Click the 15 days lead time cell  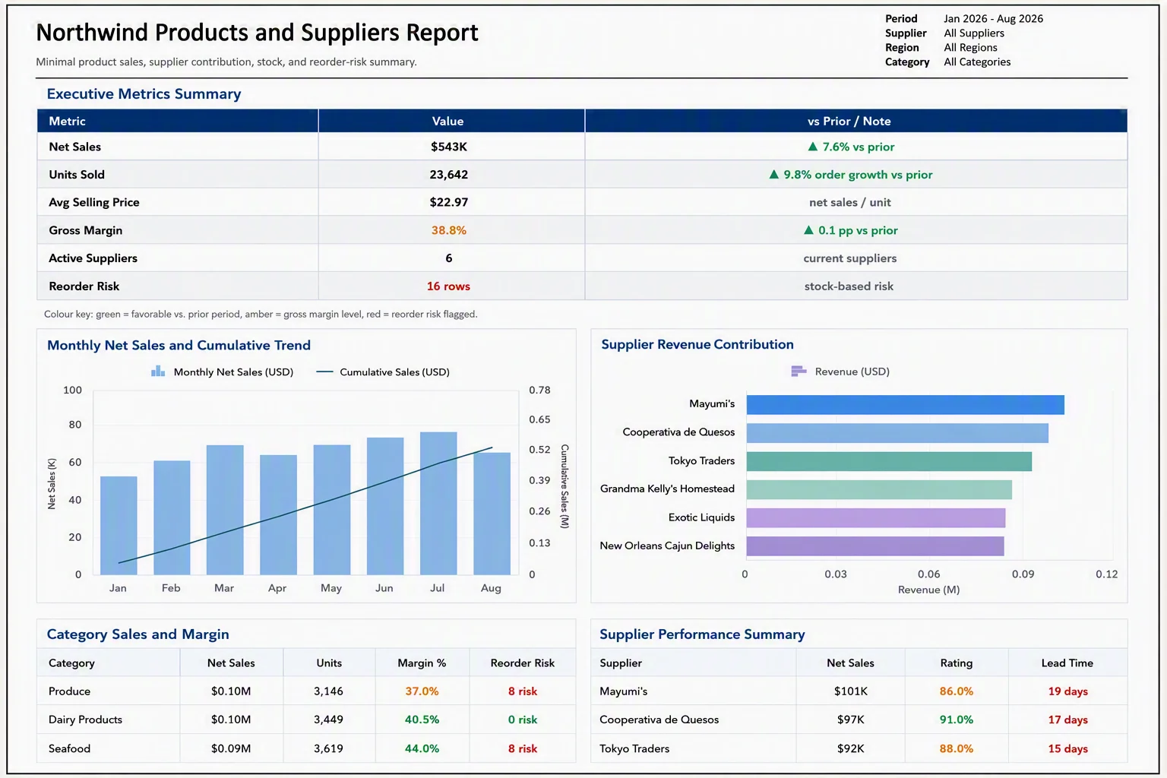pyautogui.click(x=1067, y=748)
